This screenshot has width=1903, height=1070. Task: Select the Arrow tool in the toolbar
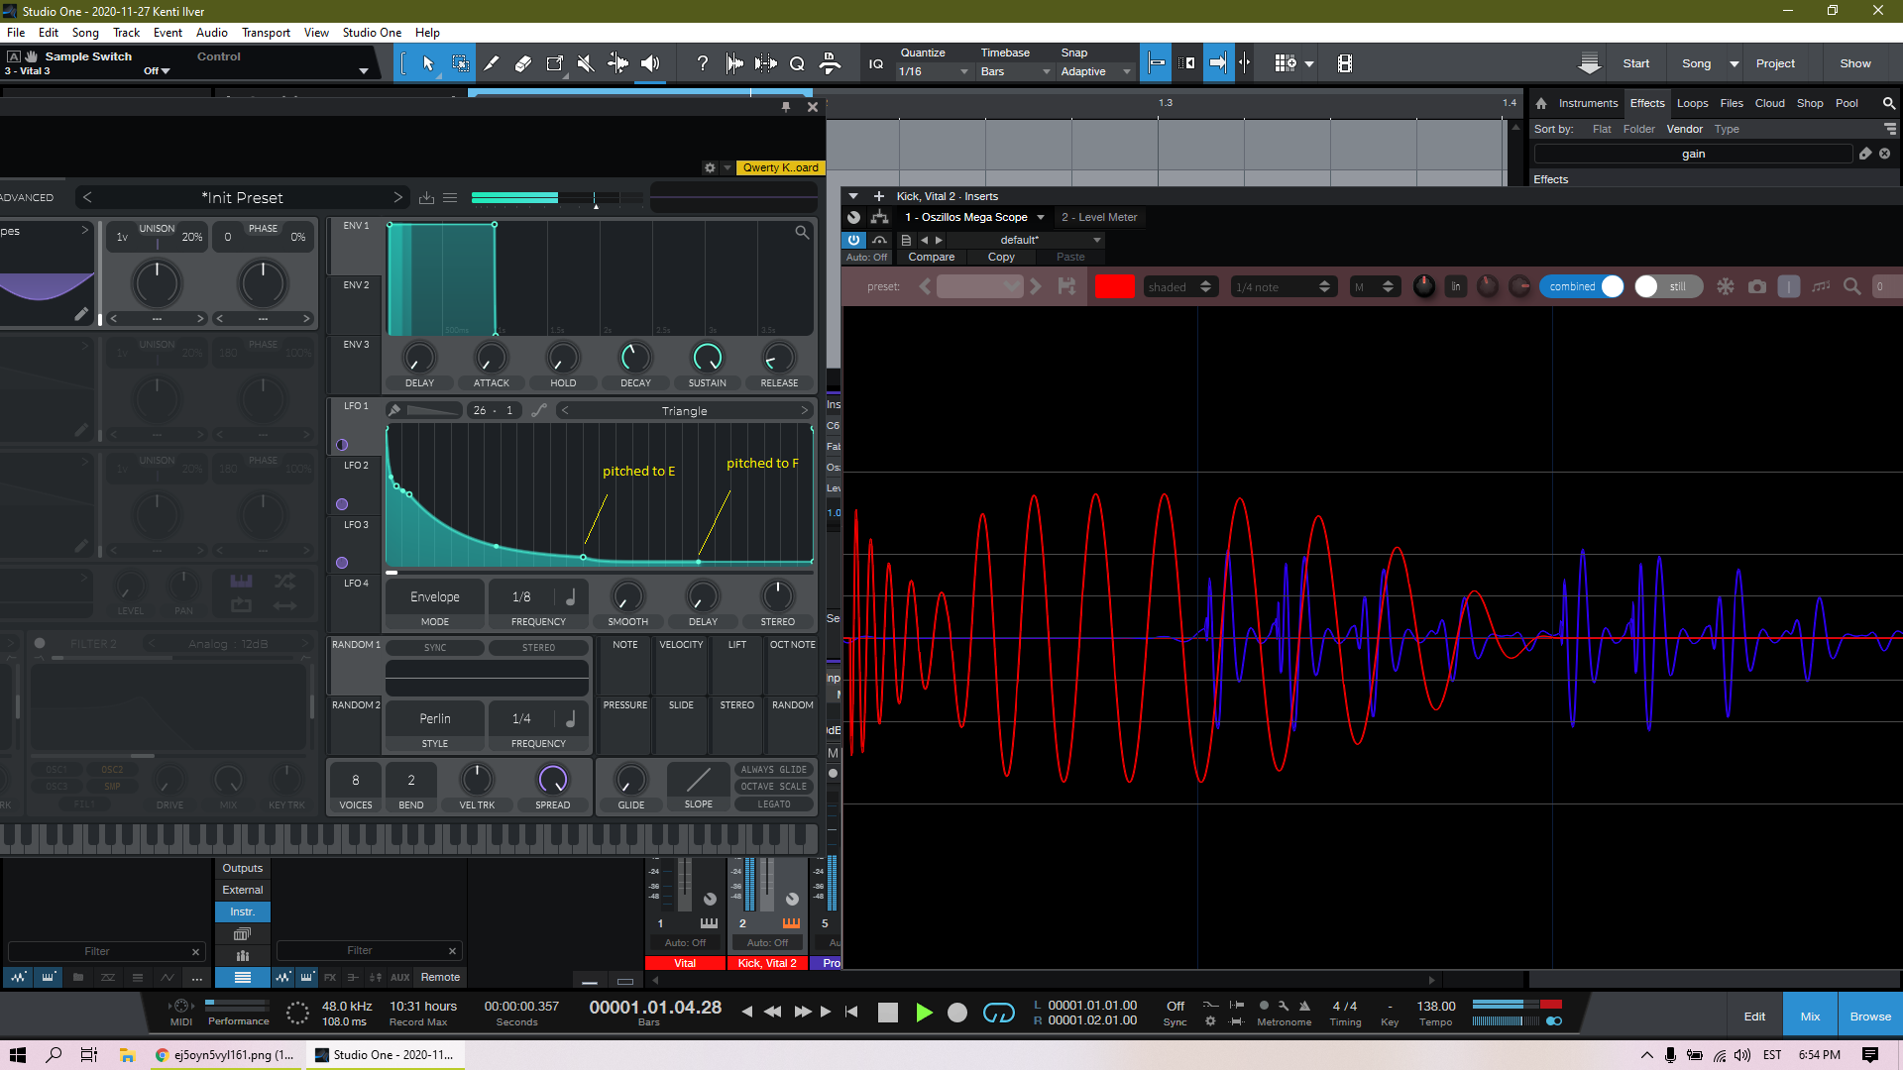point(428,63)
